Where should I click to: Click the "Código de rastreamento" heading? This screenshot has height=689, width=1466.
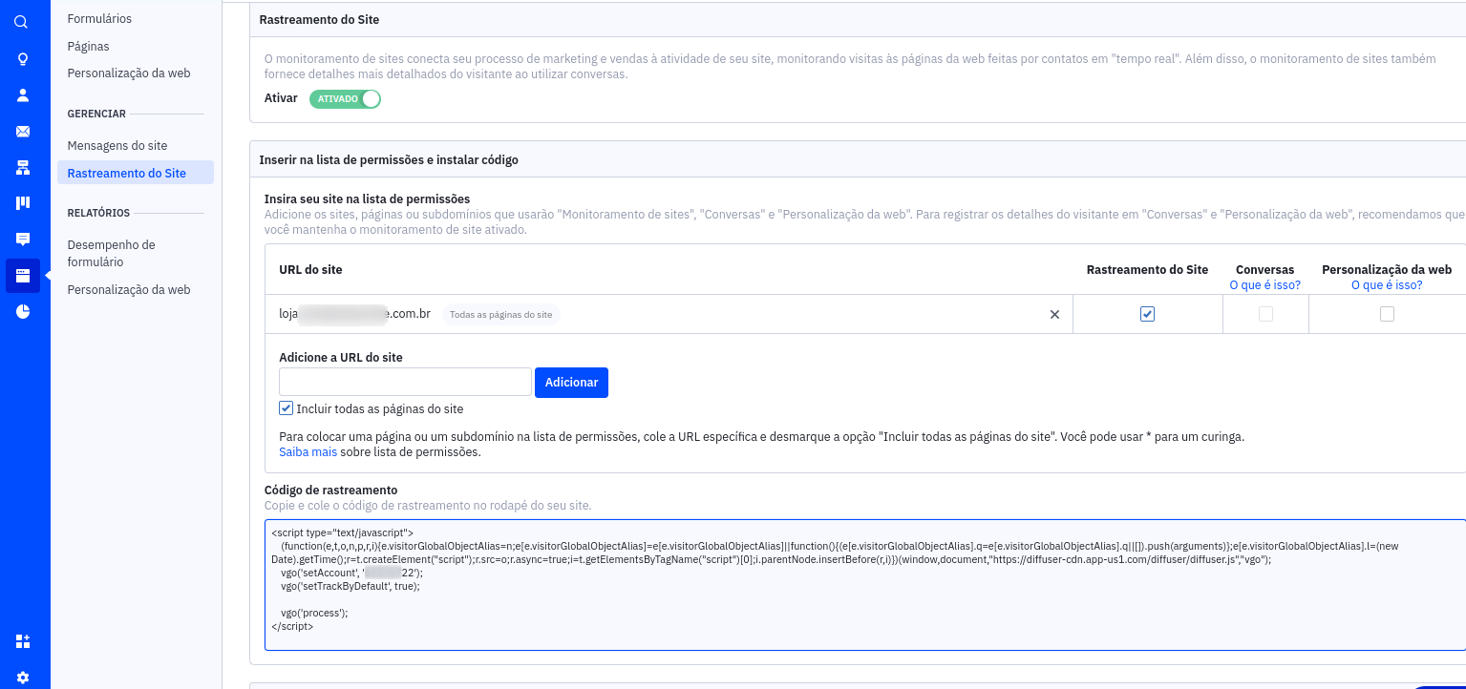click(330, 491)
